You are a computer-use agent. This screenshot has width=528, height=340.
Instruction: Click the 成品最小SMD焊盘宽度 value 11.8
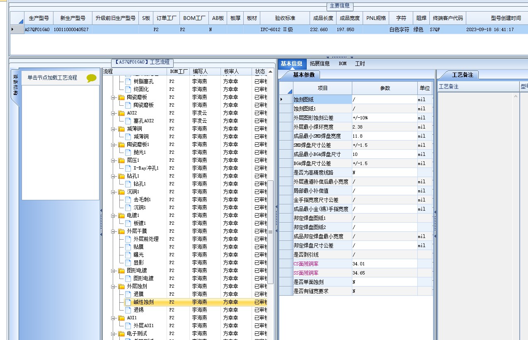[385, 136]
